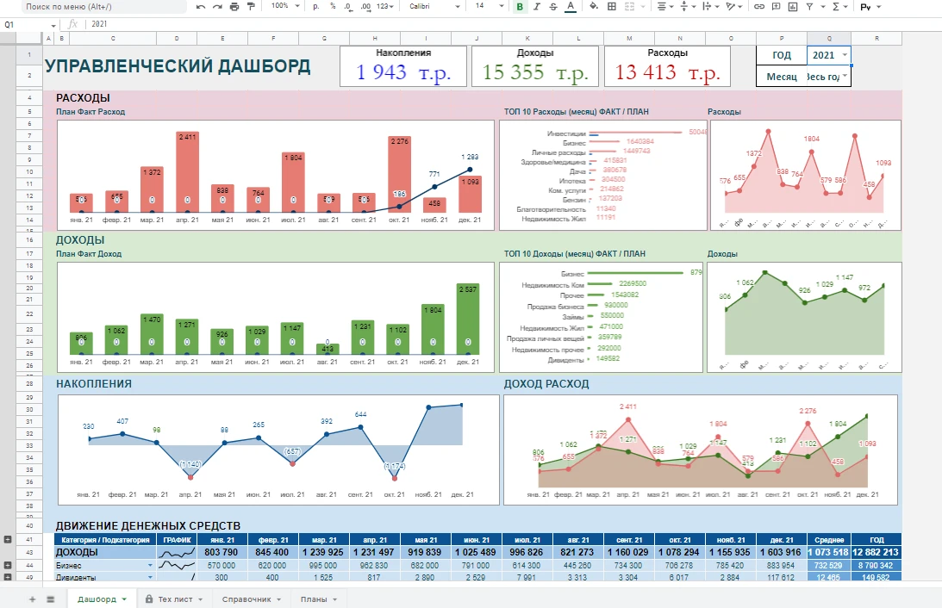Click the filter funnel icon
942x608 pixels.
coord(814,7)
